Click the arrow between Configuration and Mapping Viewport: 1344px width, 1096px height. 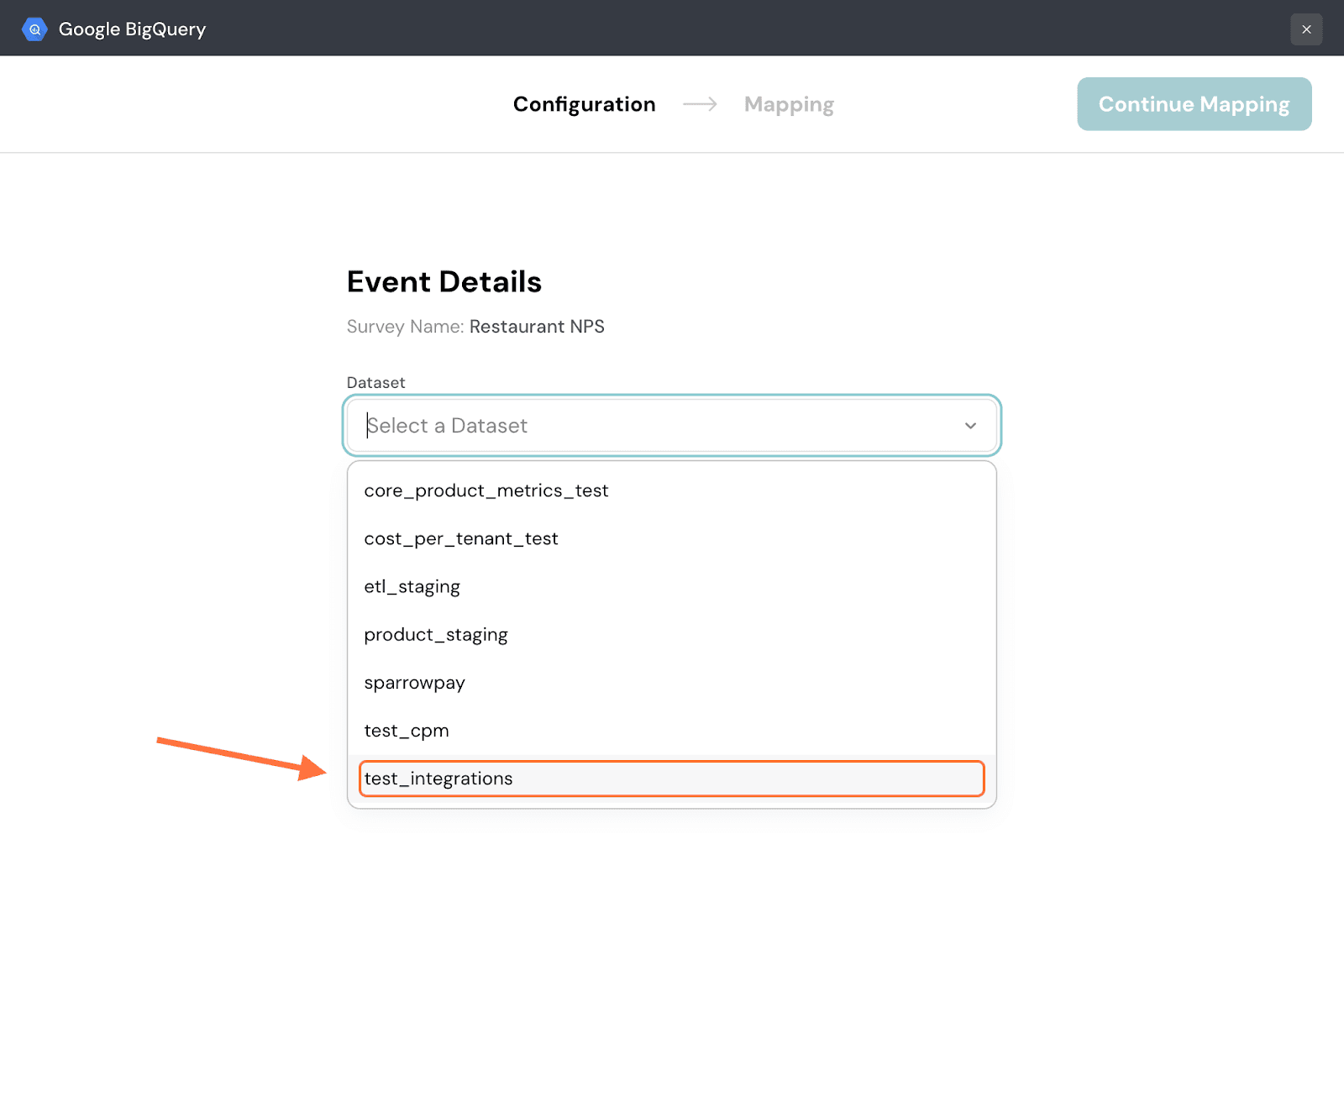pos(700,104)
